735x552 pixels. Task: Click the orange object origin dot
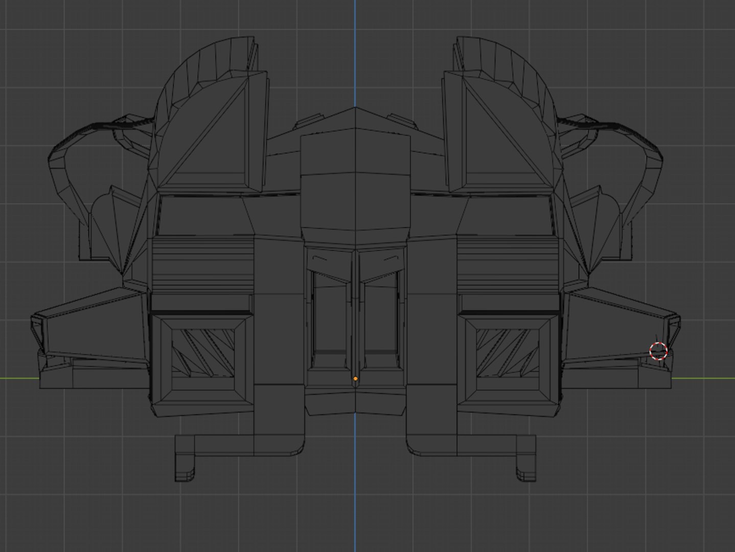coord(355,379)
